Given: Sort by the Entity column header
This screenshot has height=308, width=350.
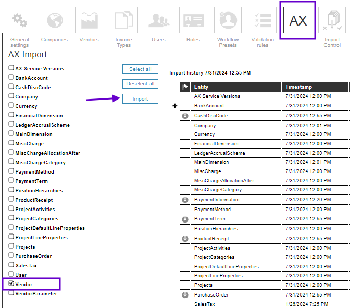Looking at the screenshot, I should pyautogui.click(x=236, y=87).
